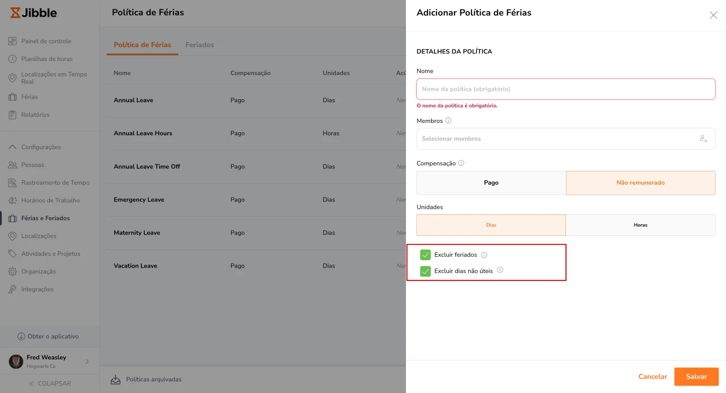This screenshot has height=393, width=726.
Task: Click the Planilhas de horas clock icon
Action: tap(12, 59)
